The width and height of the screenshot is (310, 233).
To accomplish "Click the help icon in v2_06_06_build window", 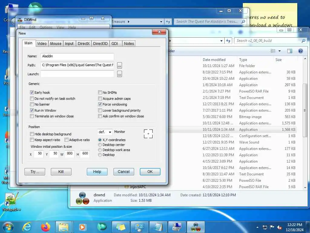I will point(301,51).
